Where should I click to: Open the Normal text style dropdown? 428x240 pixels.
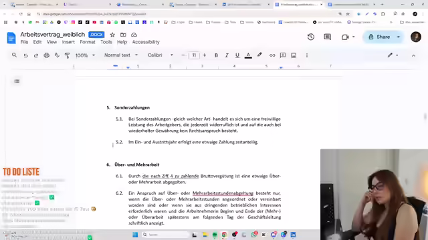(x=121, y=55)
